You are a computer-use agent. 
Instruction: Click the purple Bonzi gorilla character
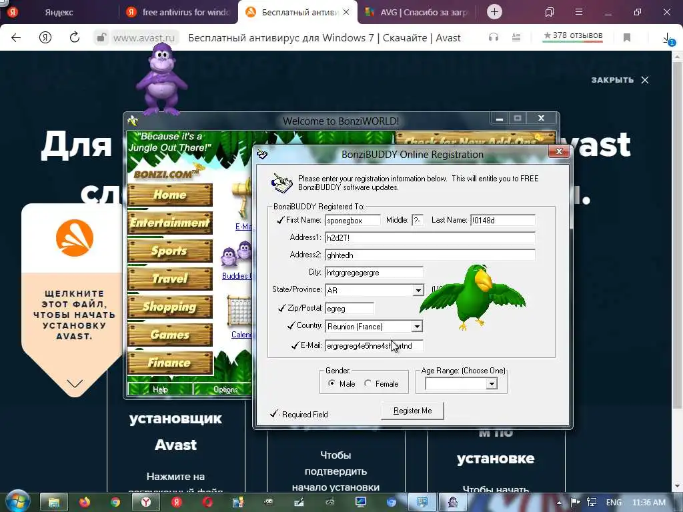coord(162,79)
